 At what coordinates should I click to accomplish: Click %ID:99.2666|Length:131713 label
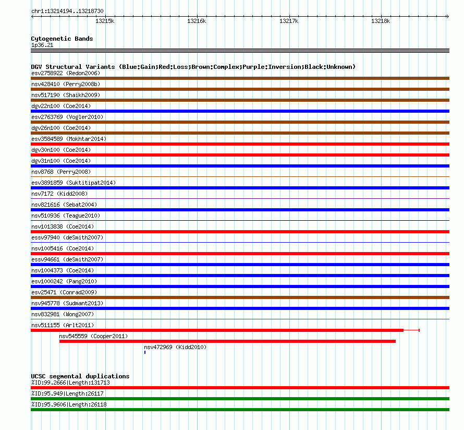pos(70,383)
